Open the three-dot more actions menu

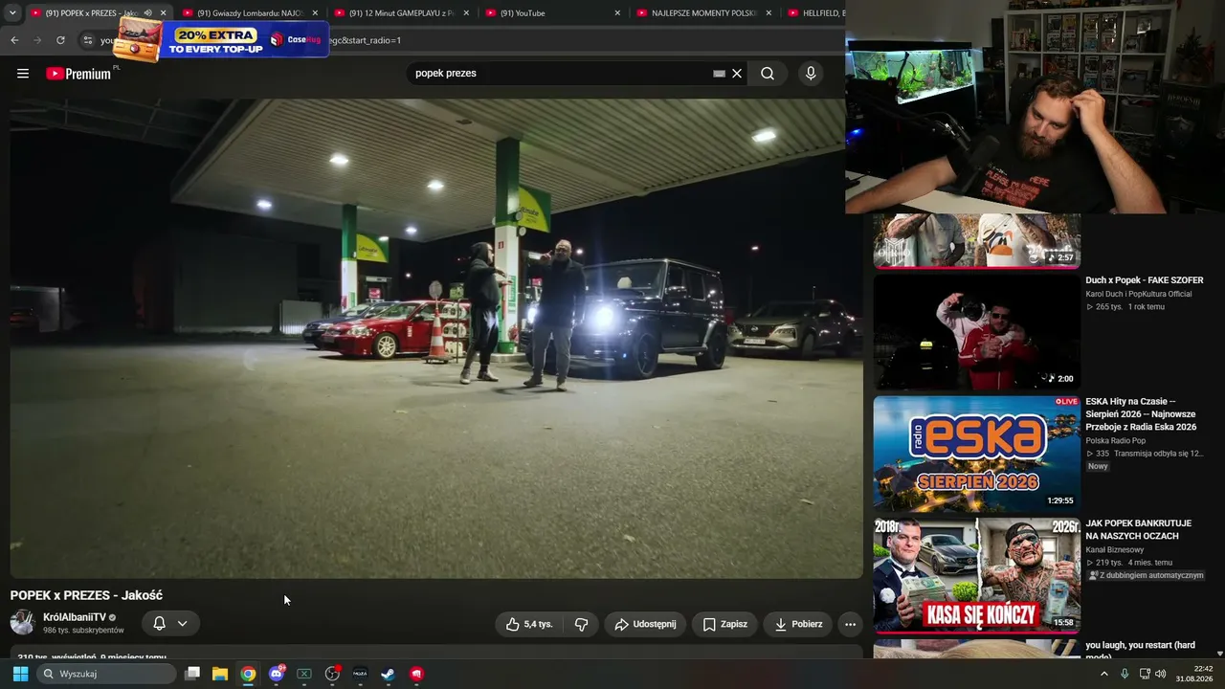coord(850,624)
